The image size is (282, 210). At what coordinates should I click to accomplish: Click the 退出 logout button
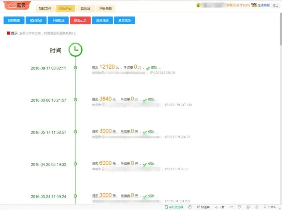coord(276,5)
